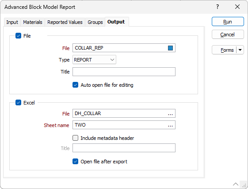
Task: Click the resize grip in the dialog corner
Action: pos(244,185)
